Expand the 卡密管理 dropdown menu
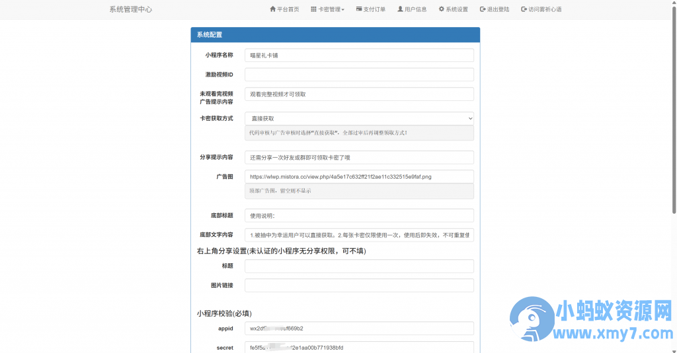The image size is (677, 353). tap(328, 9)
